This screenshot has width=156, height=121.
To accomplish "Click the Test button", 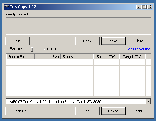I will click(x=87, y=111).
